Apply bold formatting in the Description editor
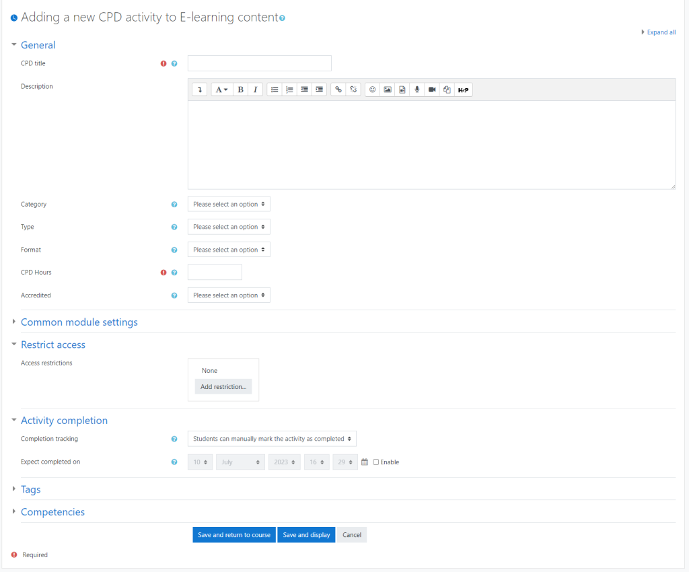 [240, 90]
